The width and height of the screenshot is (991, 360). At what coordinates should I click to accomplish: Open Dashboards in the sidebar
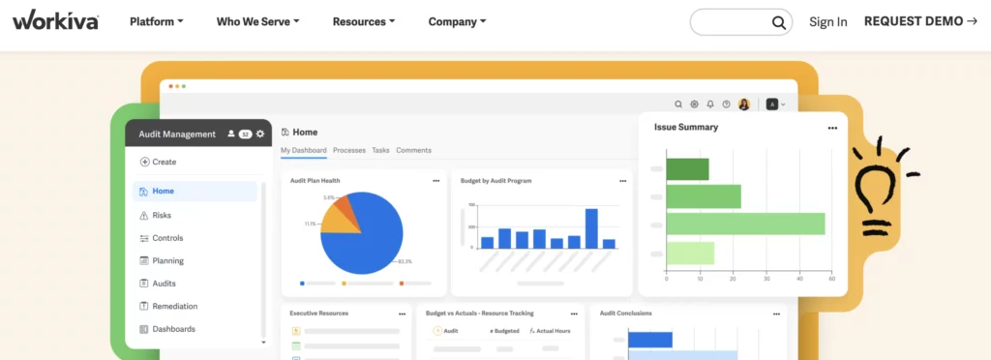click(166, 329)
